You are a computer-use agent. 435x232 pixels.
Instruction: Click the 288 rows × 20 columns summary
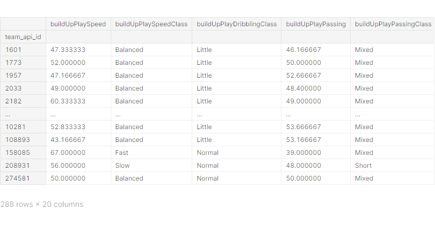click(42, 204)
